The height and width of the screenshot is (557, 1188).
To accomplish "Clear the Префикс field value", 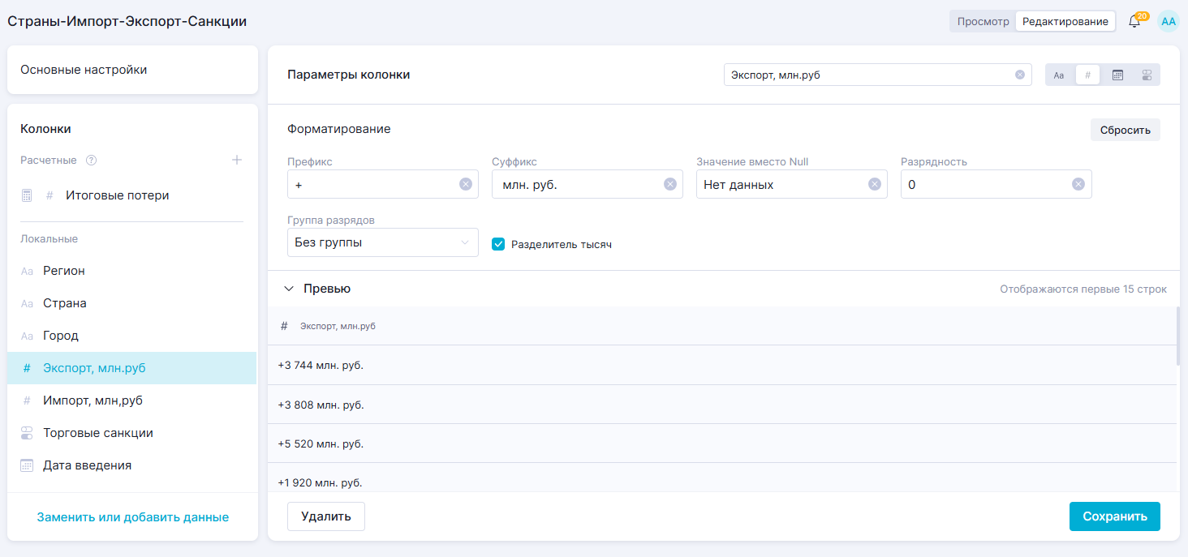I will pyautogui.click(x=466, y=184).
